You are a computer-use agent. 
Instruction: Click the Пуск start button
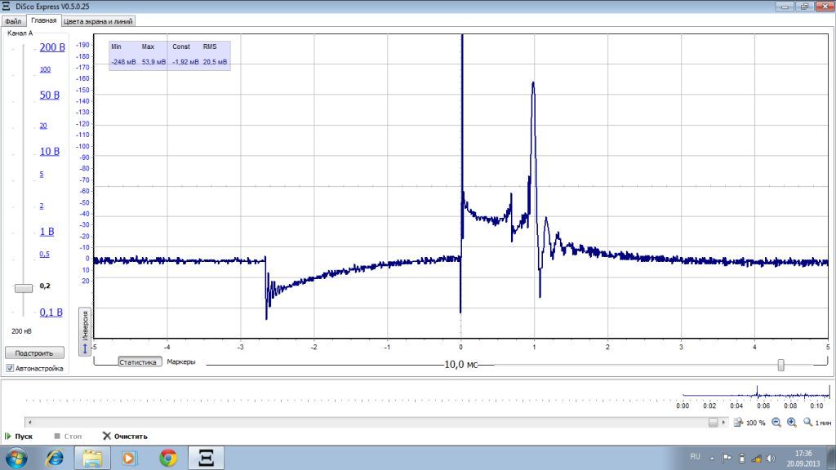(19, 436)
